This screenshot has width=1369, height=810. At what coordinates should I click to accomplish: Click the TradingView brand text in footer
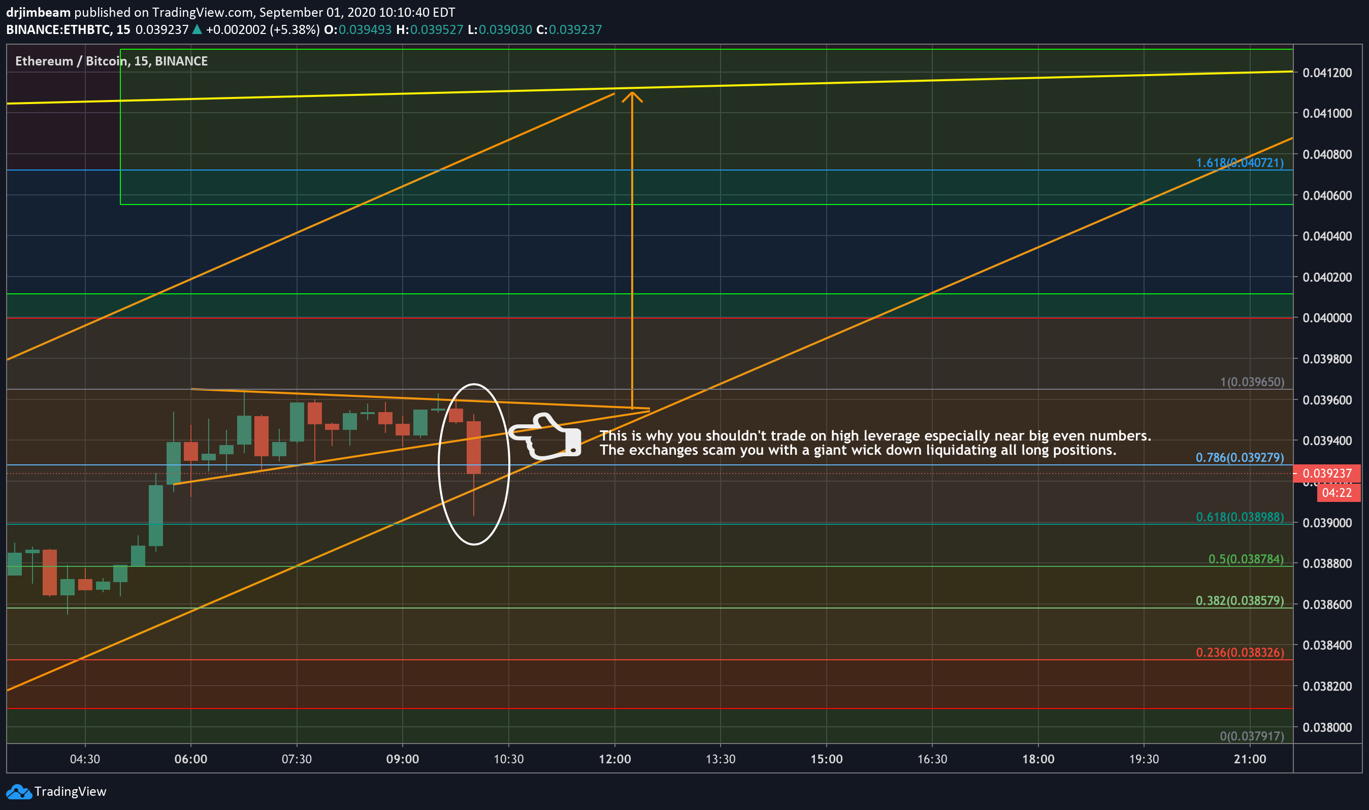pyautogui.click(x=71, y=791)
